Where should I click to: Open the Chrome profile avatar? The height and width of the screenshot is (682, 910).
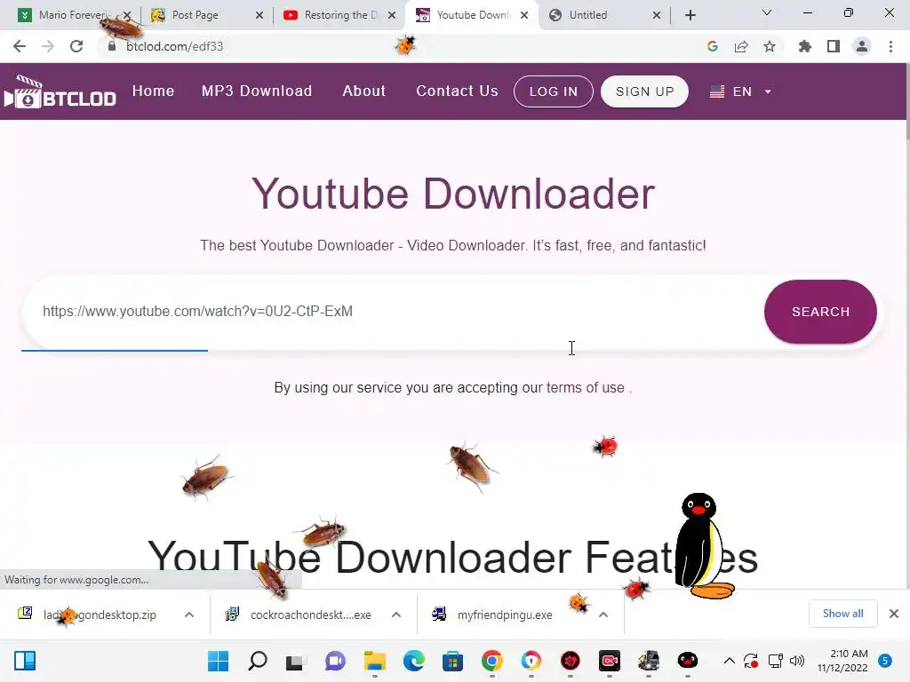[x=862, y=46]
